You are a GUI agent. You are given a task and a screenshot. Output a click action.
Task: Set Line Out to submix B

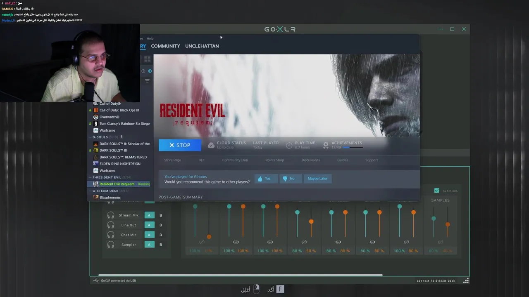point(161,225)
